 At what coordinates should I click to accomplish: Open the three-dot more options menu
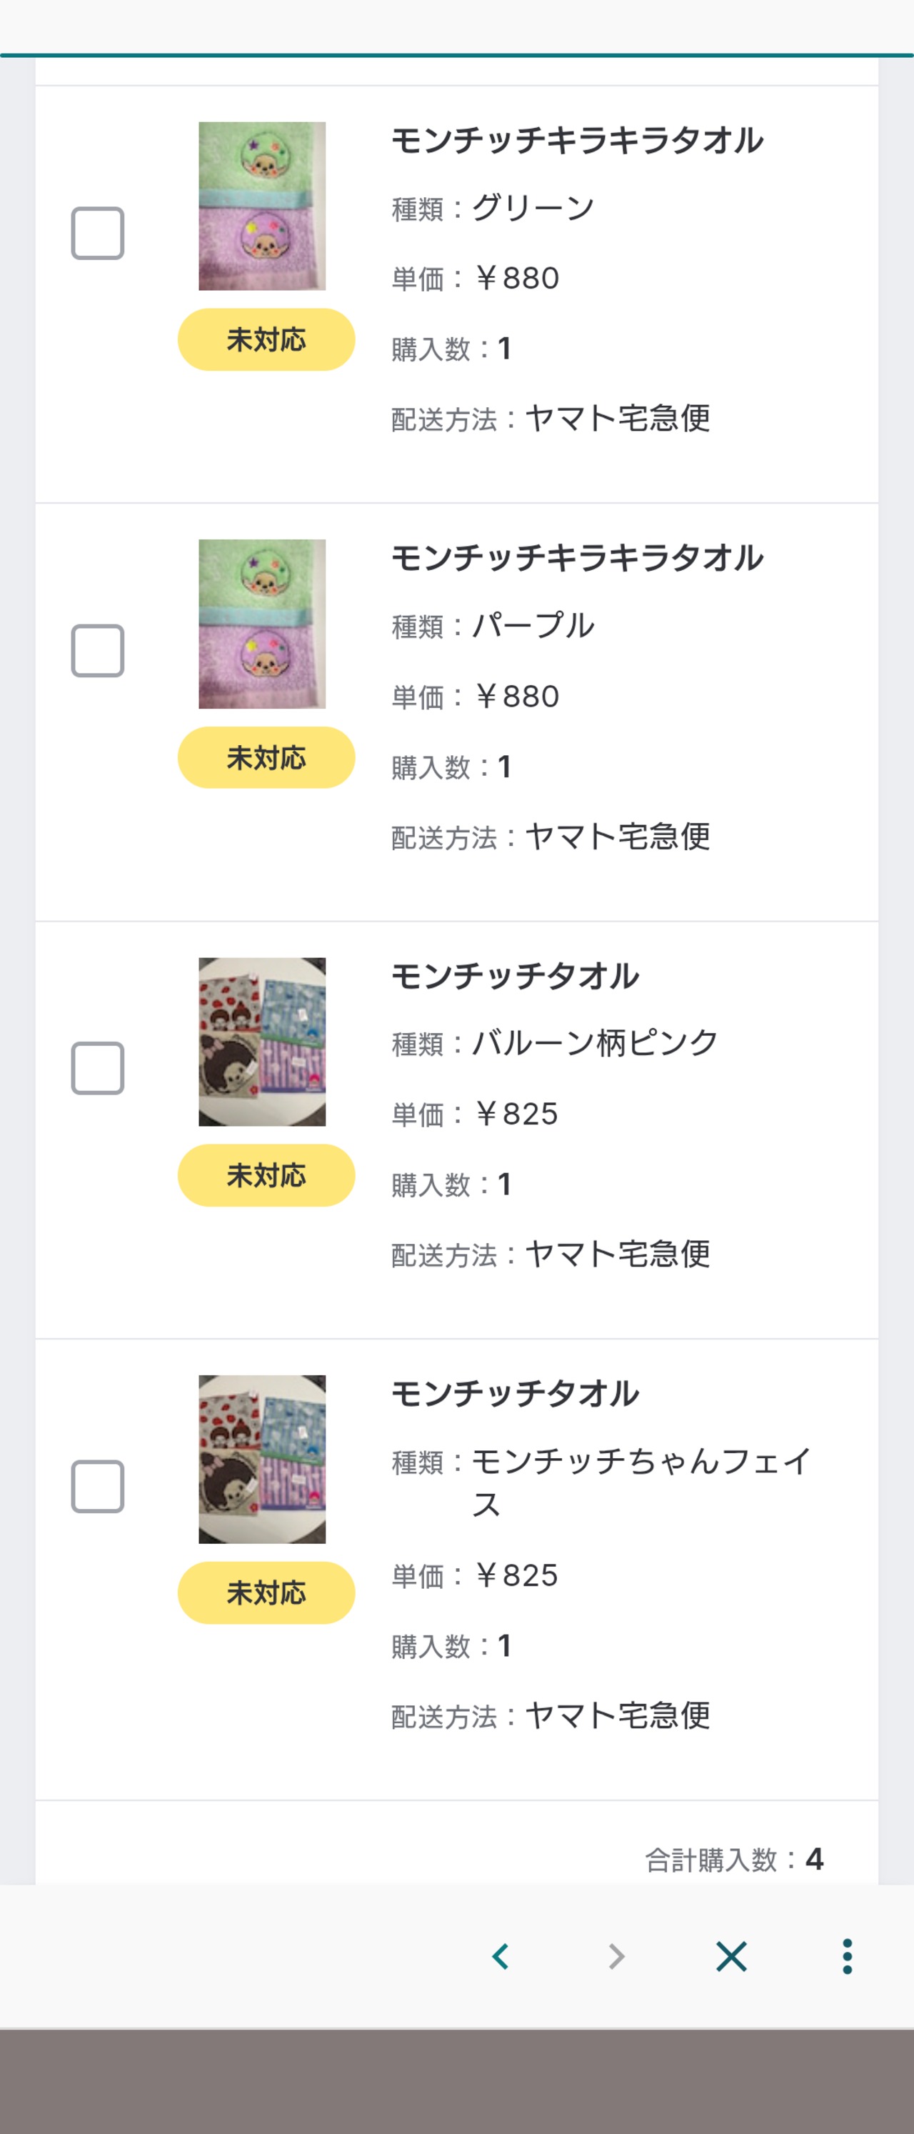(847, 1956)
